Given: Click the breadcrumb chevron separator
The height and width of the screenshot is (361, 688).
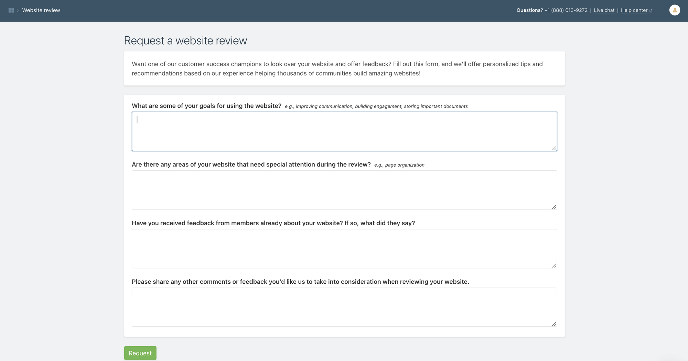Looking at the screenshot, I should click(x=18, y=10).
